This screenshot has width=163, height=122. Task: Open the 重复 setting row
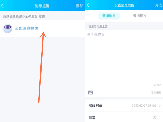pyautogui.click(x=92, y=118)
